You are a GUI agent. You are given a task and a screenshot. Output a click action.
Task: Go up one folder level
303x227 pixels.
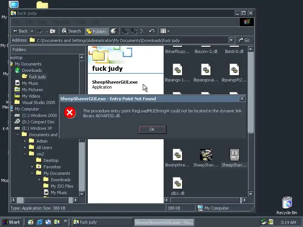click(x=53, y=31)
